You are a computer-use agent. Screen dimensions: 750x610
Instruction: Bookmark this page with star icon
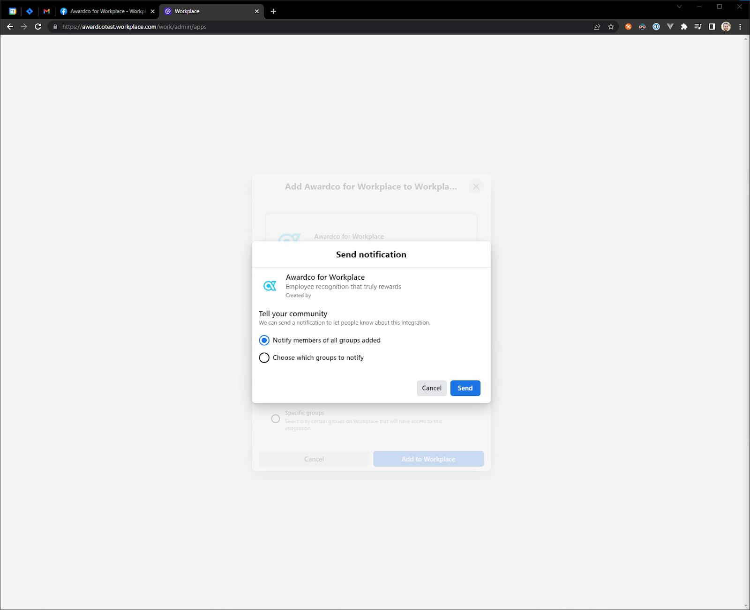pyautogui.click(x=611, y=27)
